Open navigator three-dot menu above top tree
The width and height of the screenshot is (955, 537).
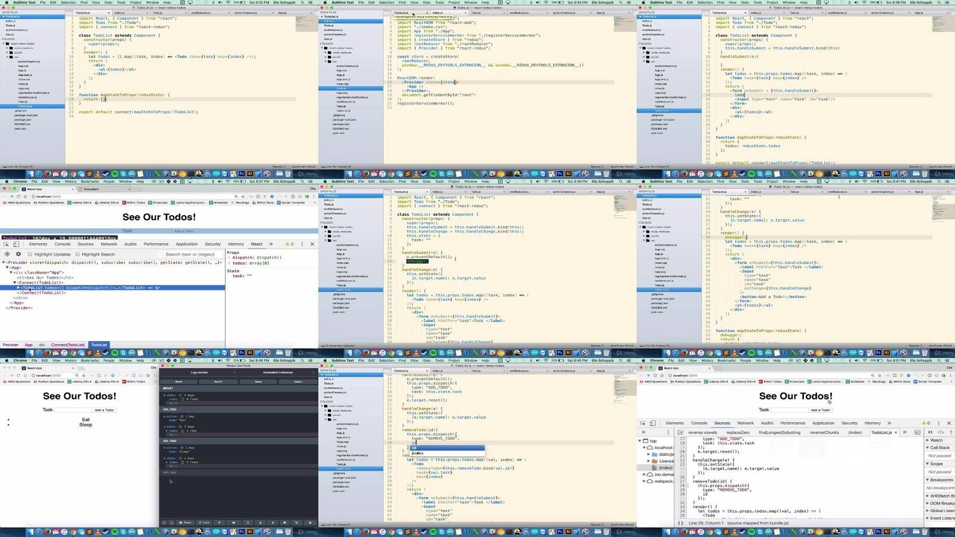pyautogui.click(x=668, y=432)
